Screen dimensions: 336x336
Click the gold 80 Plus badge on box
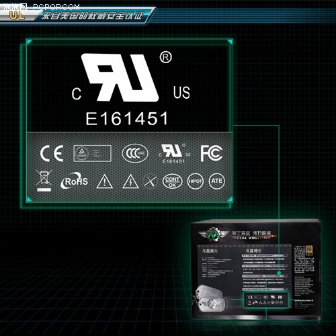[309, 250]
